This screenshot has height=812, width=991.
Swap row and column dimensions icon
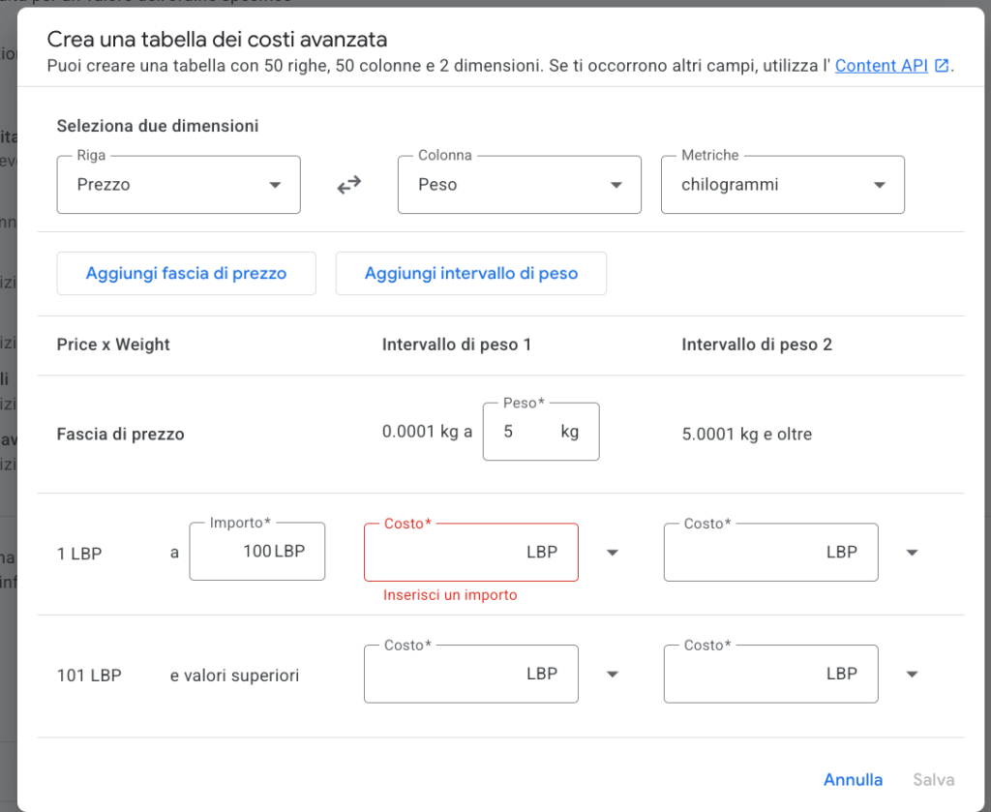[x=348, y=185]
